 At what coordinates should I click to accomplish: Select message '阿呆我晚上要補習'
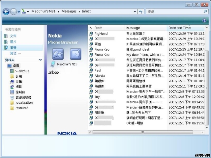tap(139, 86)
